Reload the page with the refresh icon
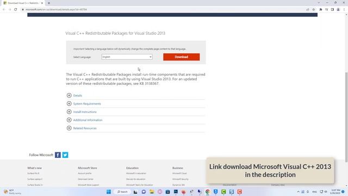348x196 pixels. (16, 10)
